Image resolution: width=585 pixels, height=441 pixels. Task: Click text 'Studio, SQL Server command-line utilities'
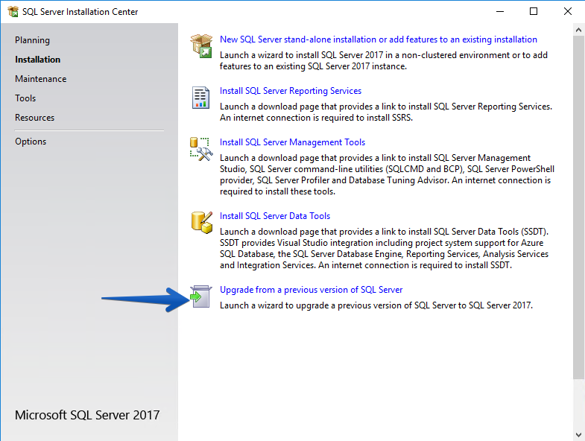303,169
